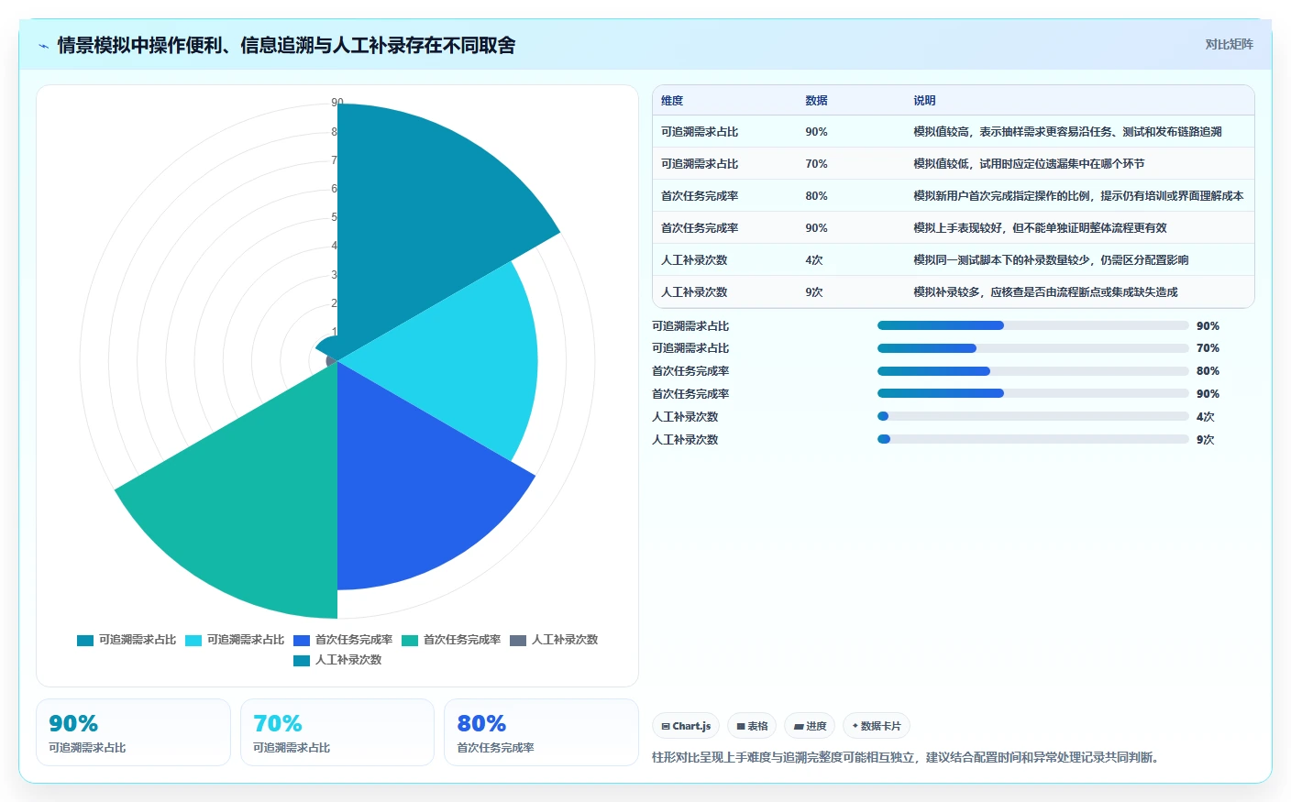The width and height of the screenshot is (1291, 802).
Task: Click the Chart.js tag icon
Action: coord(666,727)
